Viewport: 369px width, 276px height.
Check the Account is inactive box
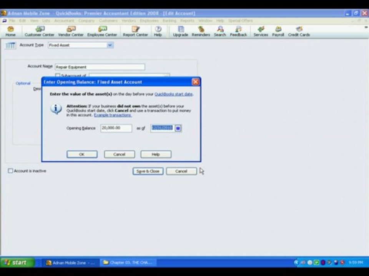pyautogui.click(x=10, y=171)
